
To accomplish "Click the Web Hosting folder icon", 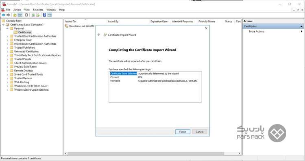I will tap(11, 82).
